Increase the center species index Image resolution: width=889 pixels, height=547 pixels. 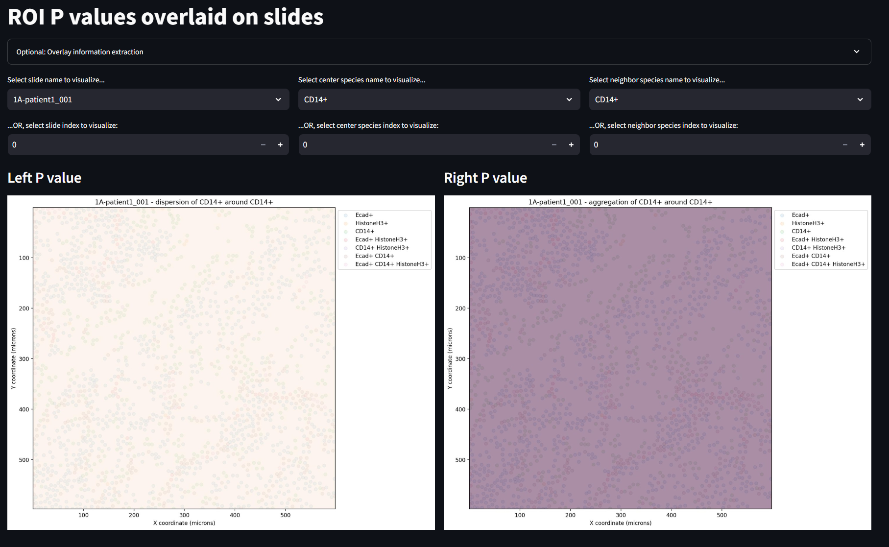[x=571, y=145]
